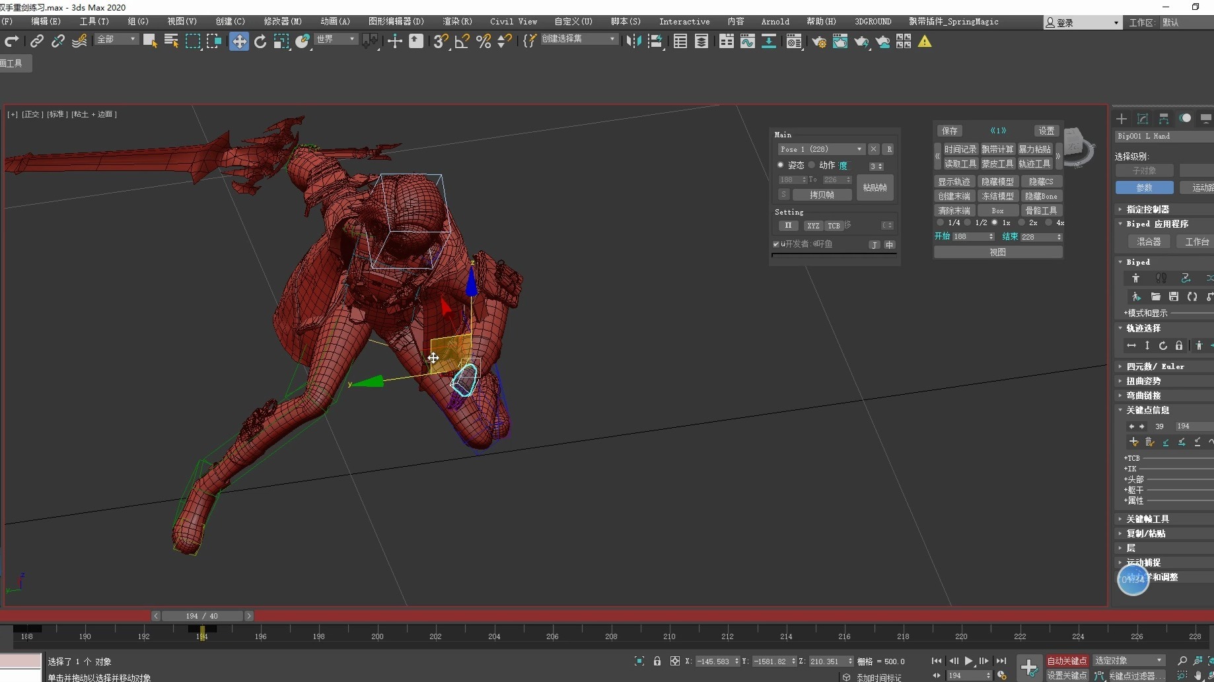
Task: Click the Biped Footstep Mode icon
Action: coord(1161,278)
